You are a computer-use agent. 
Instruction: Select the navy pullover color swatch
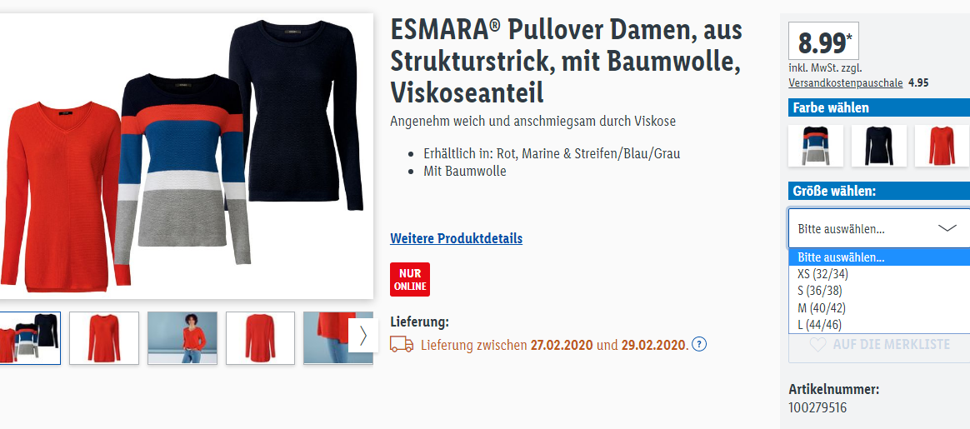point(878,146)
